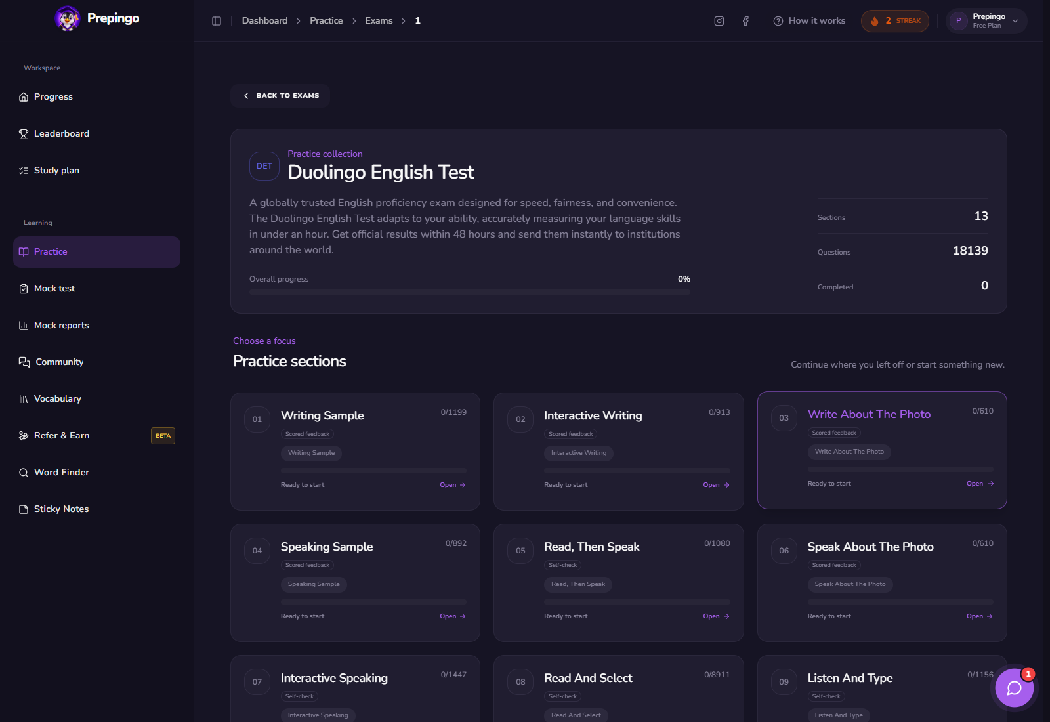The image size is (1050, 722).
Task: Click the Refer & Earn icon
Action: (x=24, y=436)
